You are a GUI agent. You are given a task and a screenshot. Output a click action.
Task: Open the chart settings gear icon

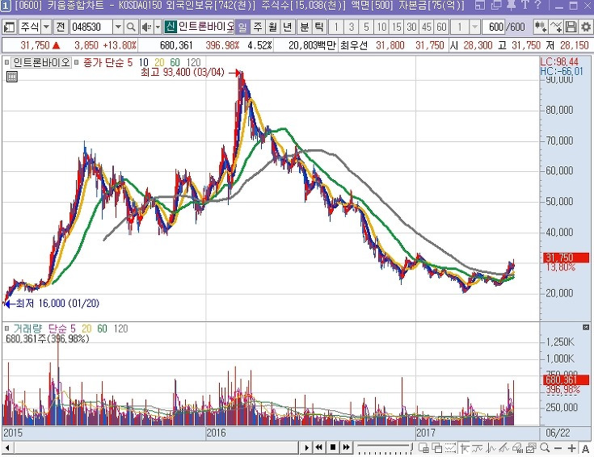pyautogui.click(x=586, y=27)
